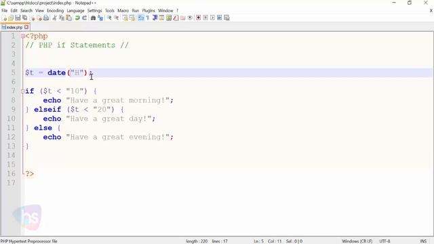Undo the last edit with the green arrow

77,18
